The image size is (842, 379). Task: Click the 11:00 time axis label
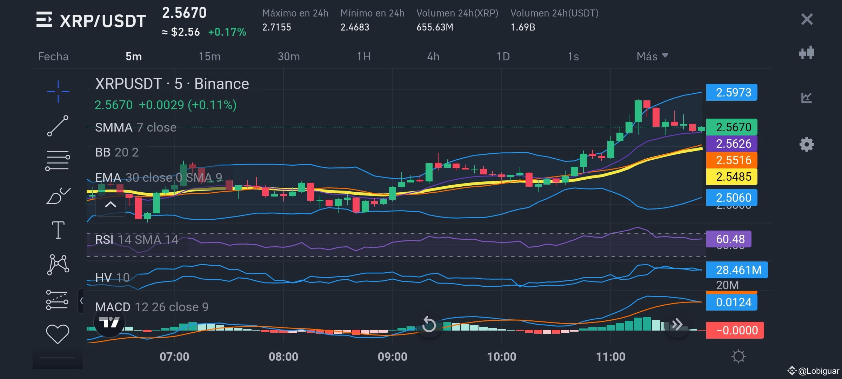tap(611, 357)
